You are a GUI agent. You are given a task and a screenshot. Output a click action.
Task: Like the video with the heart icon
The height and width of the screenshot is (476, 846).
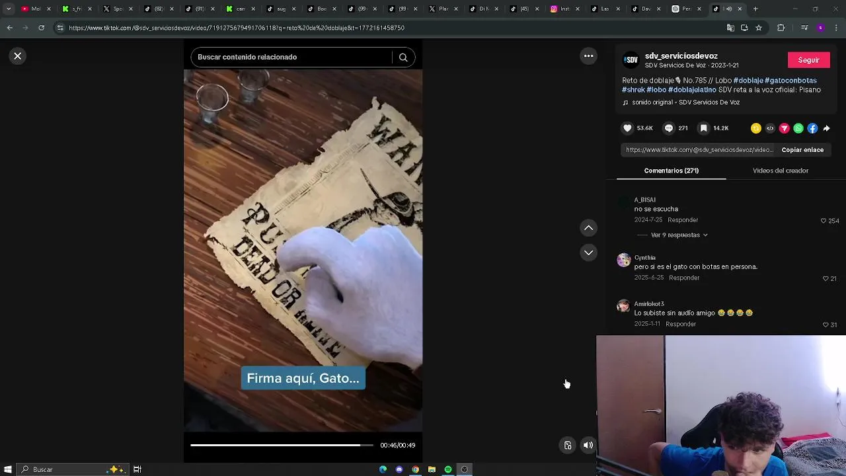[x=628, y=128]
